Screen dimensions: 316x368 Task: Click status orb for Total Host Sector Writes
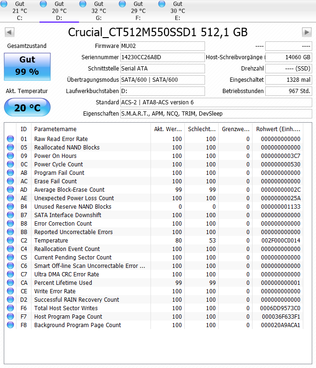click(10, 308)
